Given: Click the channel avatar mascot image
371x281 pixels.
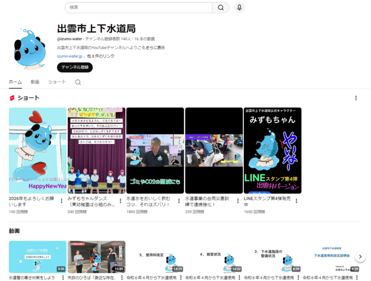Looking at the screenshot, I should pos(30,49).
